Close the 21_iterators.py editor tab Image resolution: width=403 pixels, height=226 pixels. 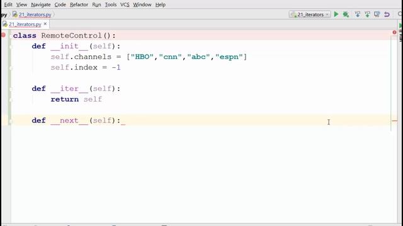point(45,24)
